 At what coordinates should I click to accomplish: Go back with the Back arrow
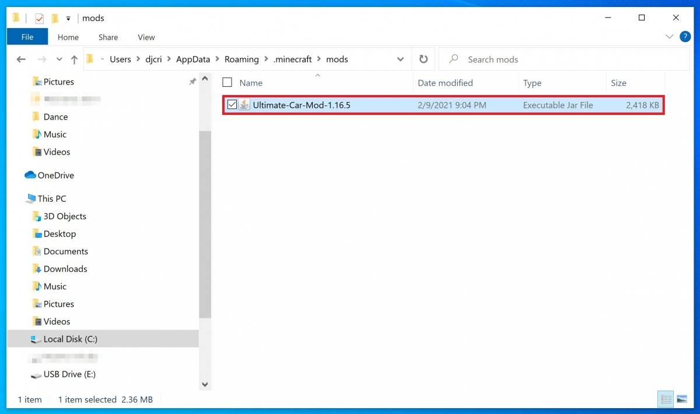[x=21, y=59]
